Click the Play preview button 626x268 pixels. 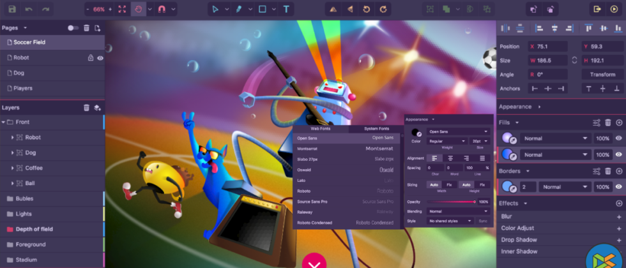(615, 10)
